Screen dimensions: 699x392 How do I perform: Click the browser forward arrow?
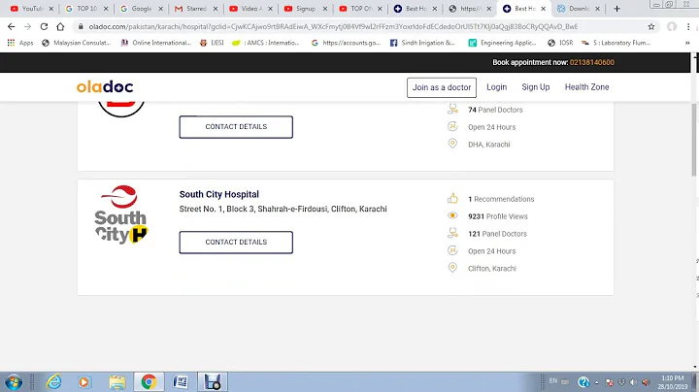pos(27,27)
